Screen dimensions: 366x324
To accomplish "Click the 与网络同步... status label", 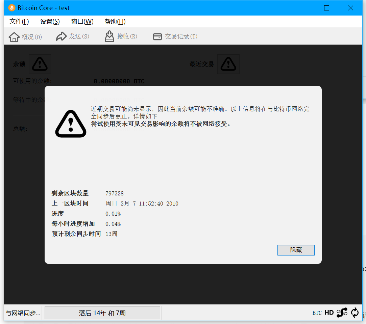I will coord(23,313).
